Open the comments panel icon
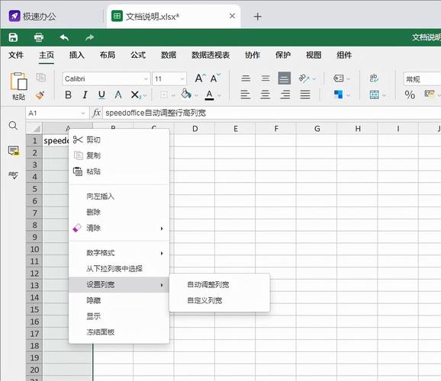The width and height of the screenshot is (441, 381). pyautogui.click(x=14, y=151)
